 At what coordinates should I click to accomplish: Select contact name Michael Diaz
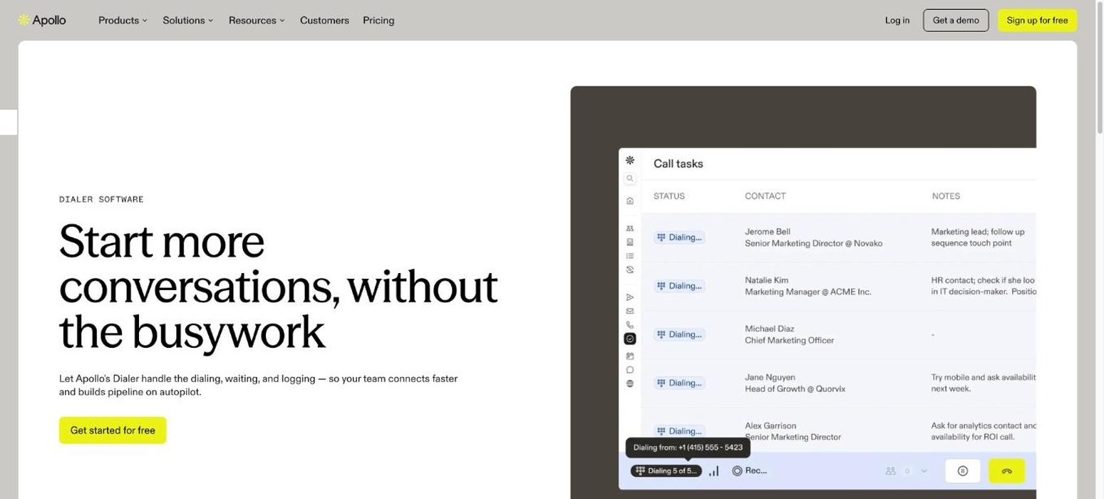(x=770, y=329)
